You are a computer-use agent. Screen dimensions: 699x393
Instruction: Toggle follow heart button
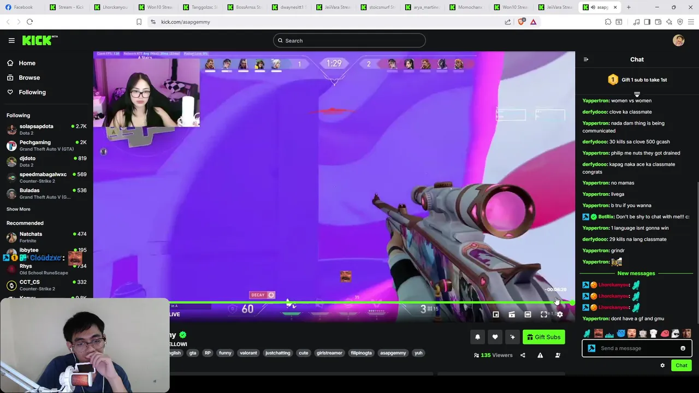pyautogui.click(x=495, y=337)
